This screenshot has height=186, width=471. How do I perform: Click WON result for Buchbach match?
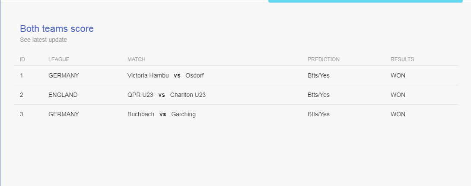tap(398, 114)
